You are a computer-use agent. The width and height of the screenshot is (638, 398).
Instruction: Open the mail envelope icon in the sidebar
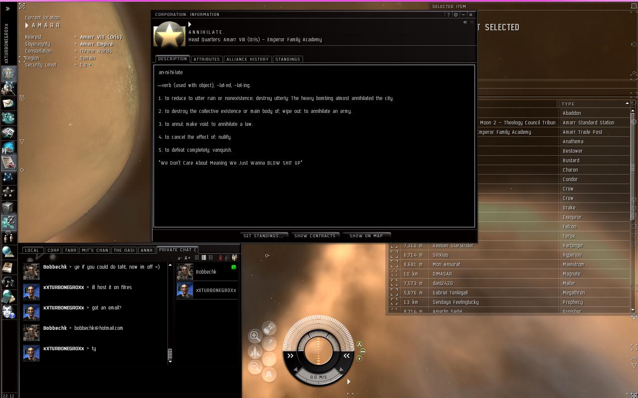8,103
